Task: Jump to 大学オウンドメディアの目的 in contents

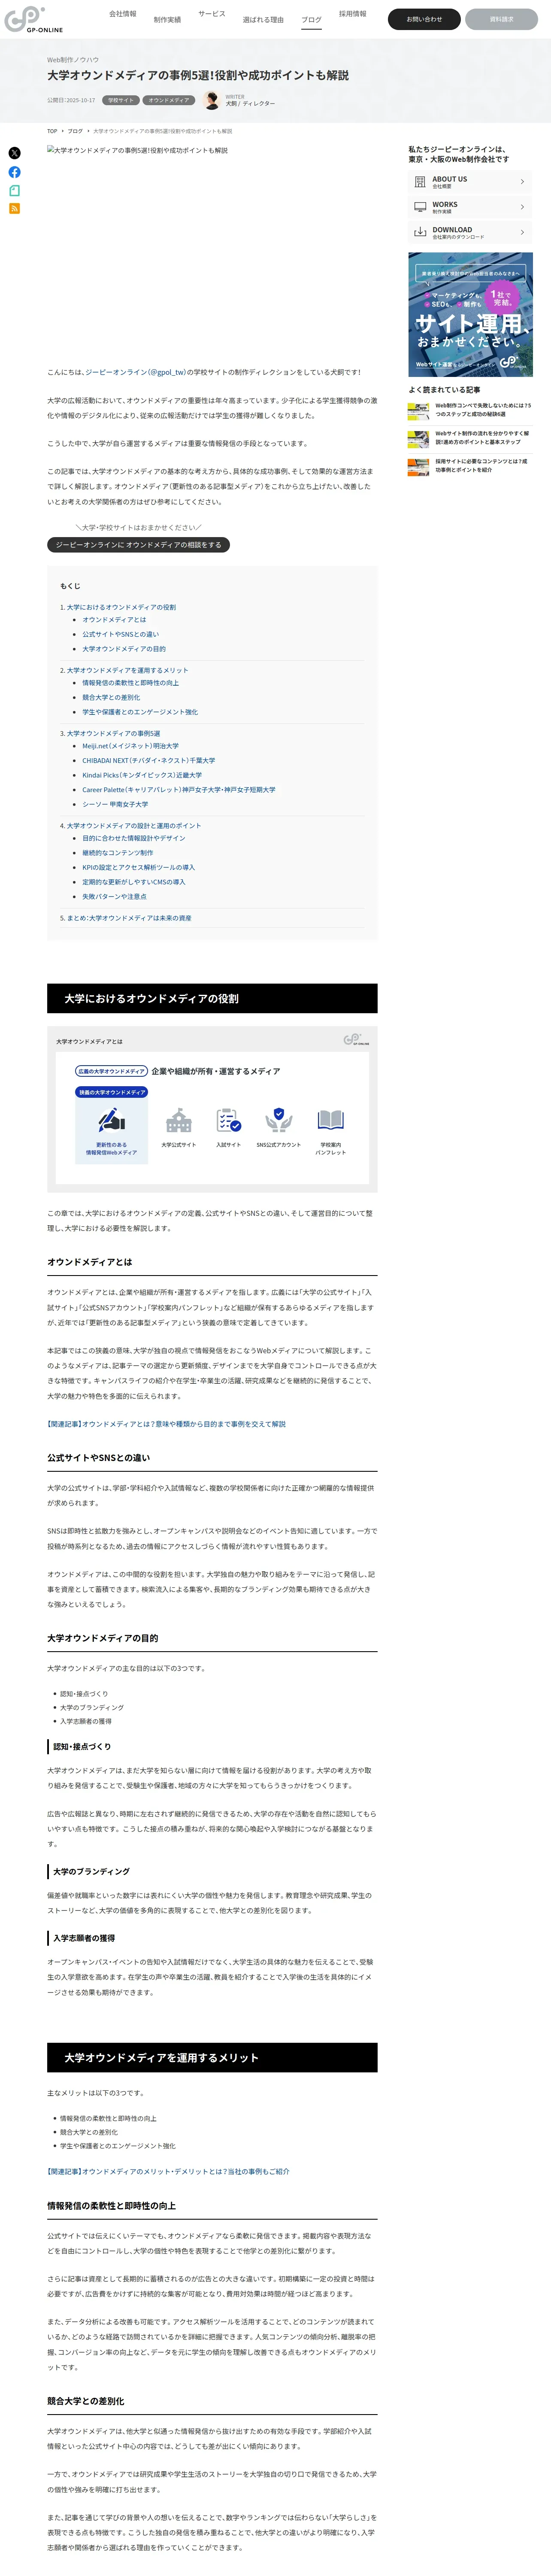Action: 124,649
